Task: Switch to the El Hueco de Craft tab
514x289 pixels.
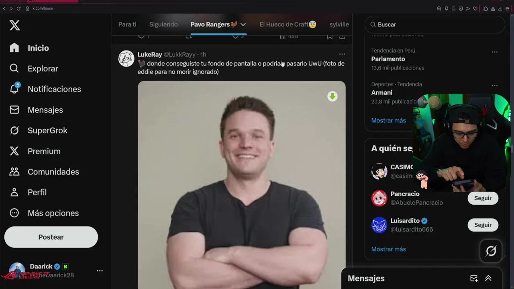Action: (288, 24)
